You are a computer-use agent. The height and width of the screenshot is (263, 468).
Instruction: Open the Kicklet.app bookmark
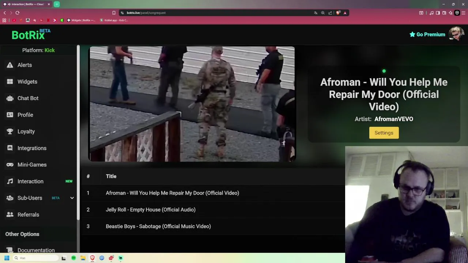[x=114, y=20]
